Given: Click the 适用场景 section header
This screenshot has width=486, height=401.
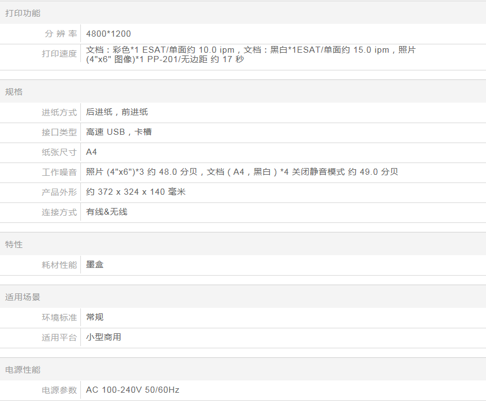Looking at the screenshot, I should click(23, 297).
